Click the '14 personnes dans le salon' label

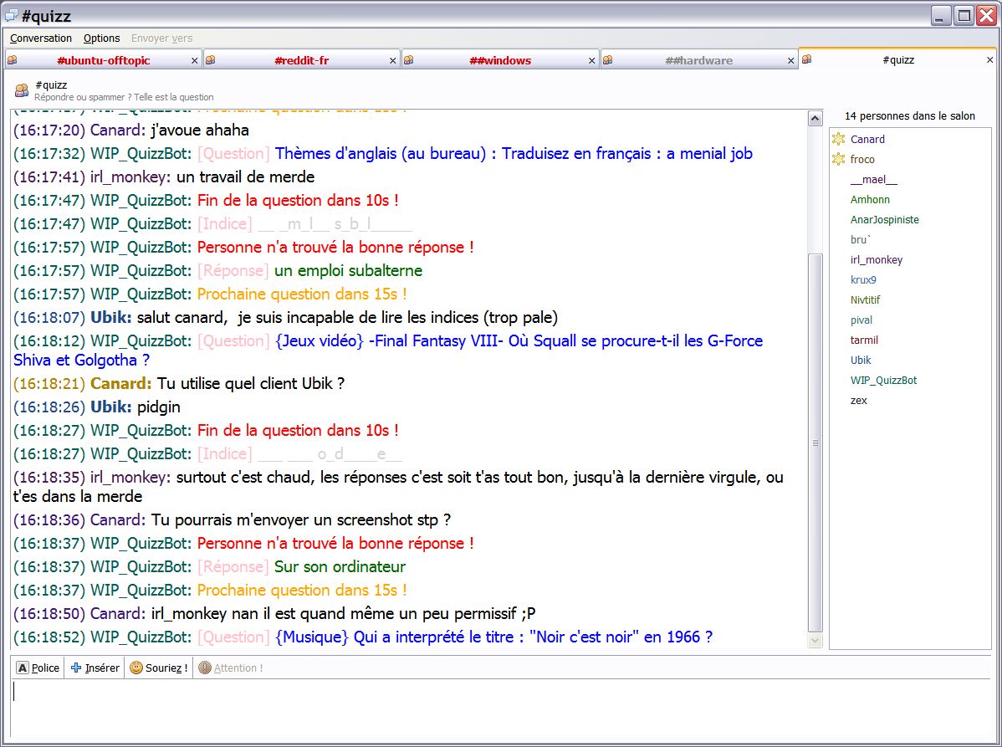tap(910, 116)
